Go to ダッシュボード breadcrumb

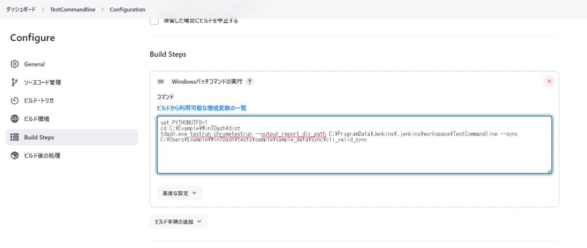22,10
